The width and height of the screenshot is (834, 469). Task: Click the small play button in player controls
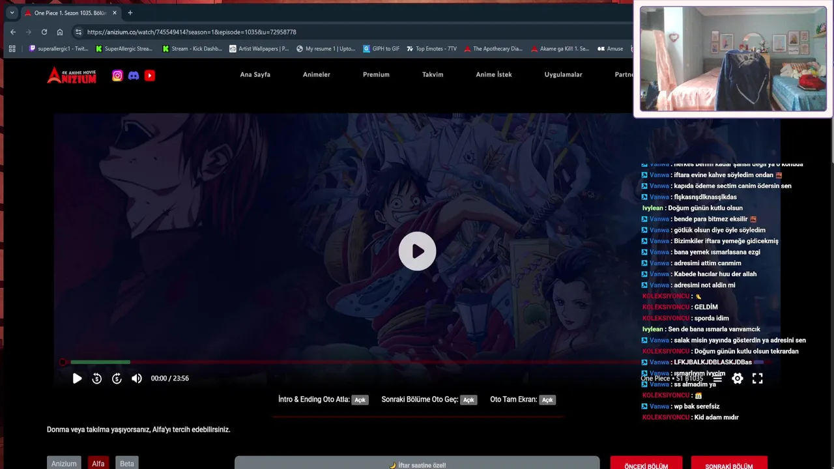(77, 378)
